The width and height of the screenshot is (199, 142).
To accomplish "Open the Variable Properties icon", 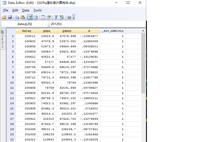I will 49,17.
